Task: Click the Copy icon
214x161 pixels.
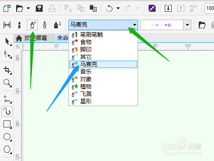Action: (x=81, y=8)
